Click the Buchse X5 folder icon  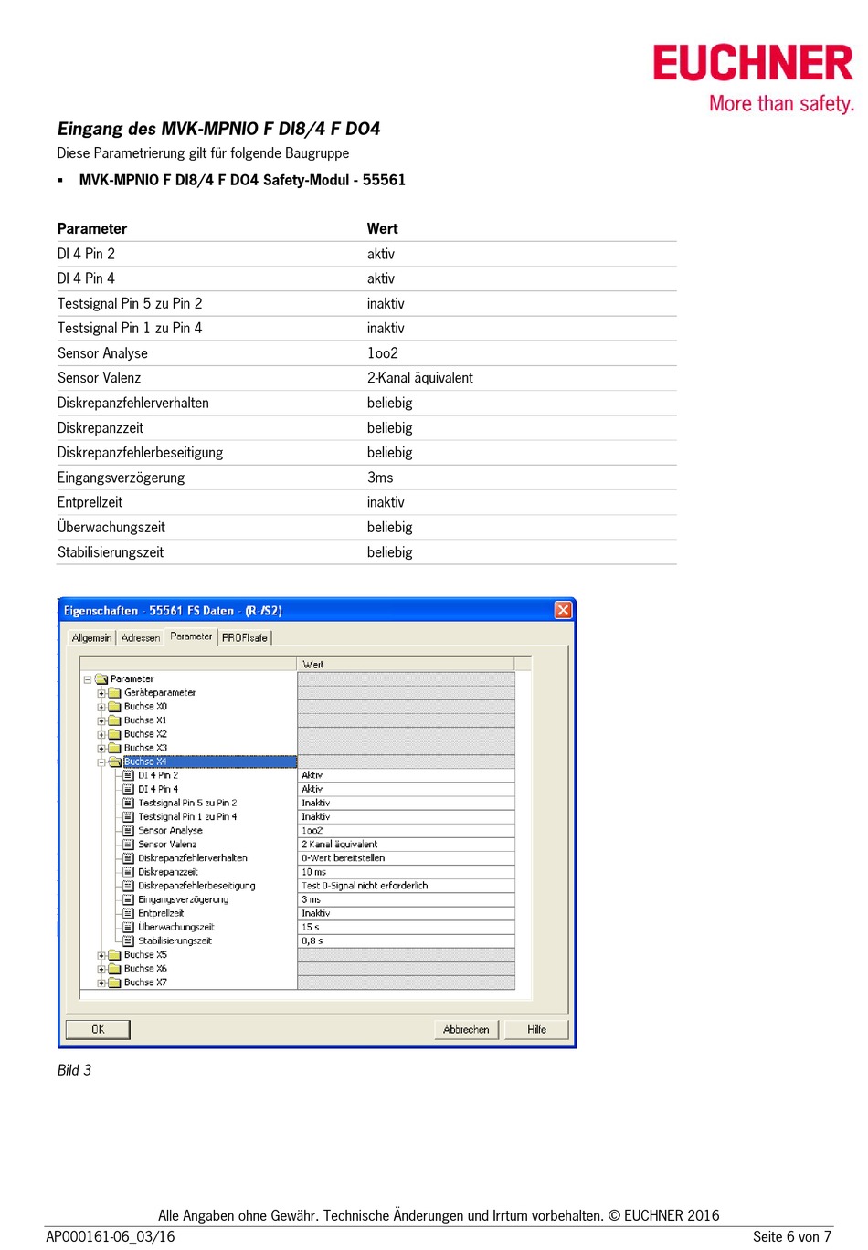point(115,954)
